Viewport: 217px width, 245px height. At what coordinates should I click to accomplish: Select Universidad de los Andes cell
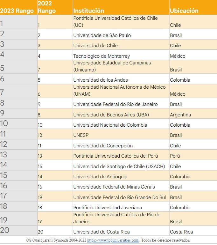point(101,80)
